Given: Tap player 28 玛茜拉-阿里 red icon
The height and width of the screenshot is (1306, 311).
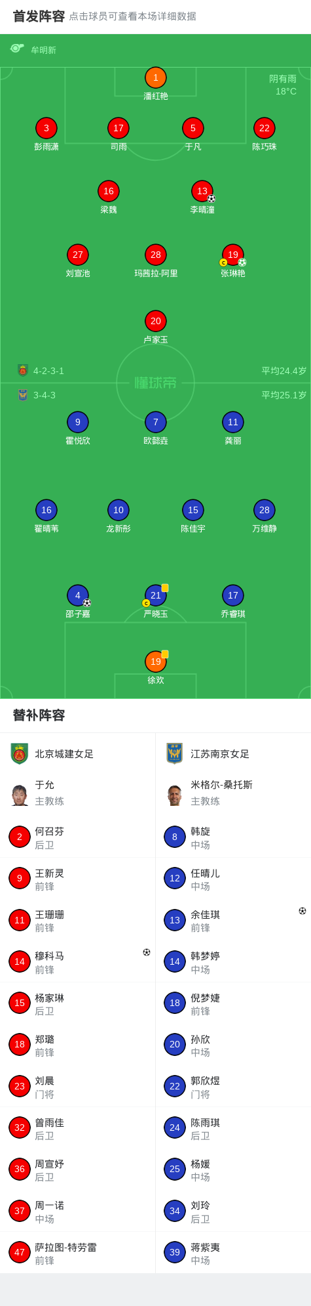Looking at the screenshot, I should (x=156, y=255).
